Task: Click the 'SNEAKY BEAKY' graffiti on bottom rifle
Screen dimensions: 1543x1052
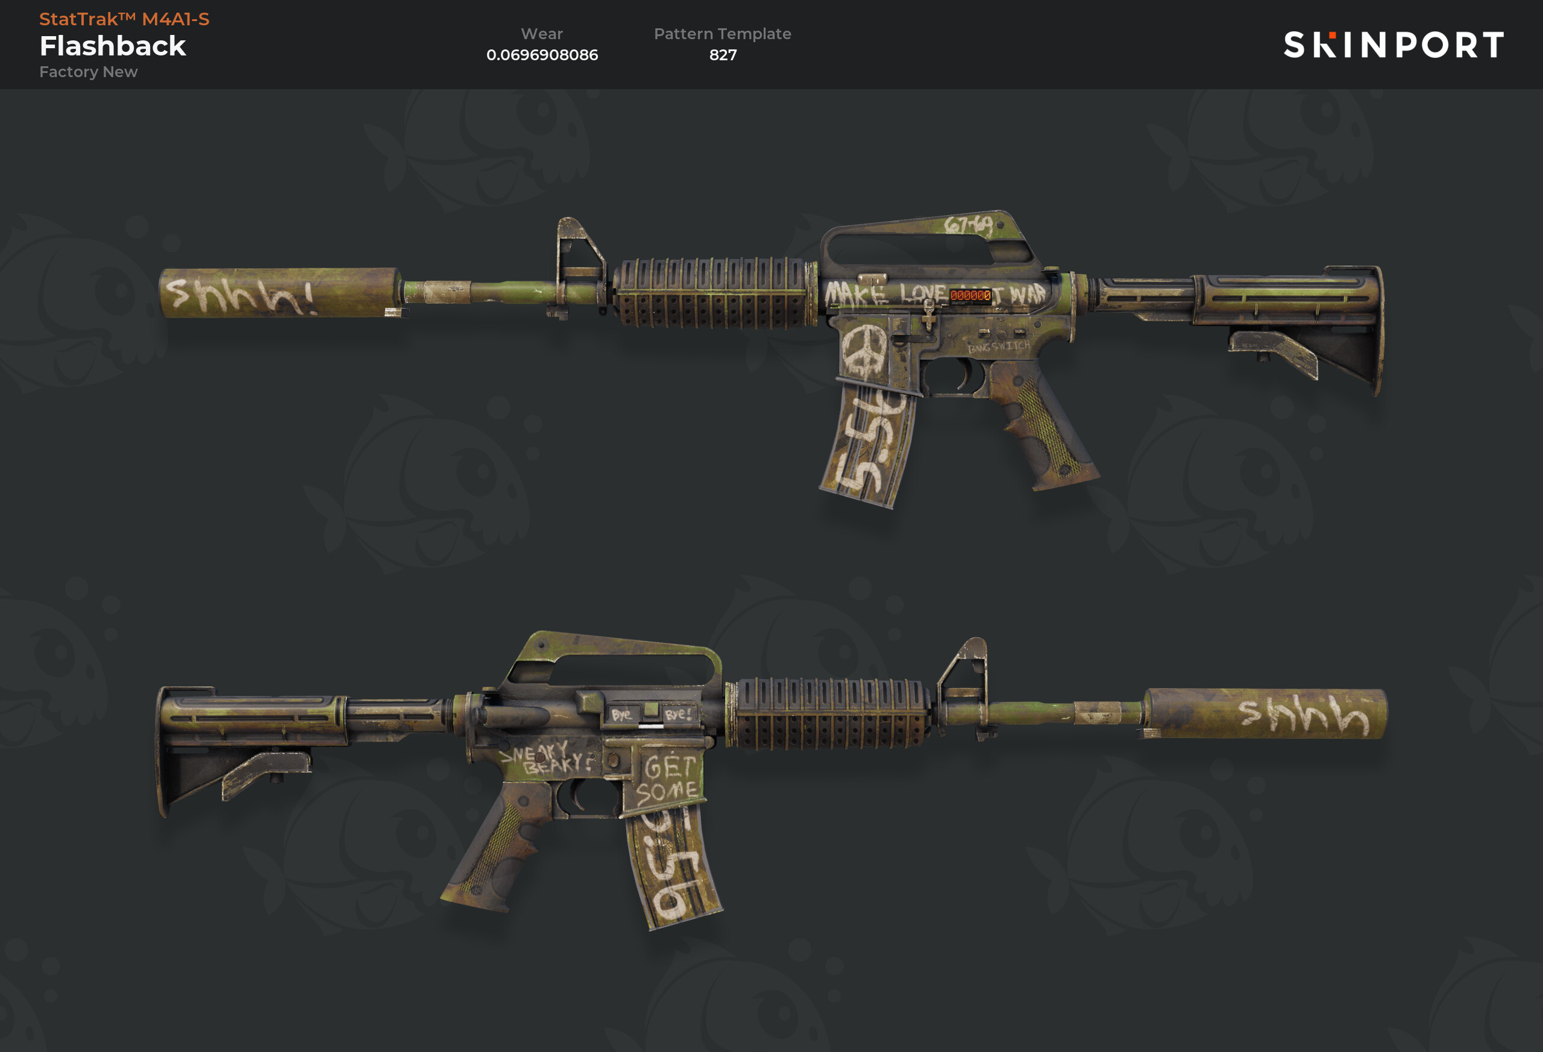Action: pyautogui.click(x=542, y=757)
